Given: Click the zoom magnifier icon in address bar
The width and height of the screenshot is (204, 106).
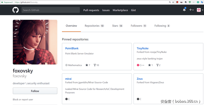Looking at the screenshot, I should click(x=170, y=2).
